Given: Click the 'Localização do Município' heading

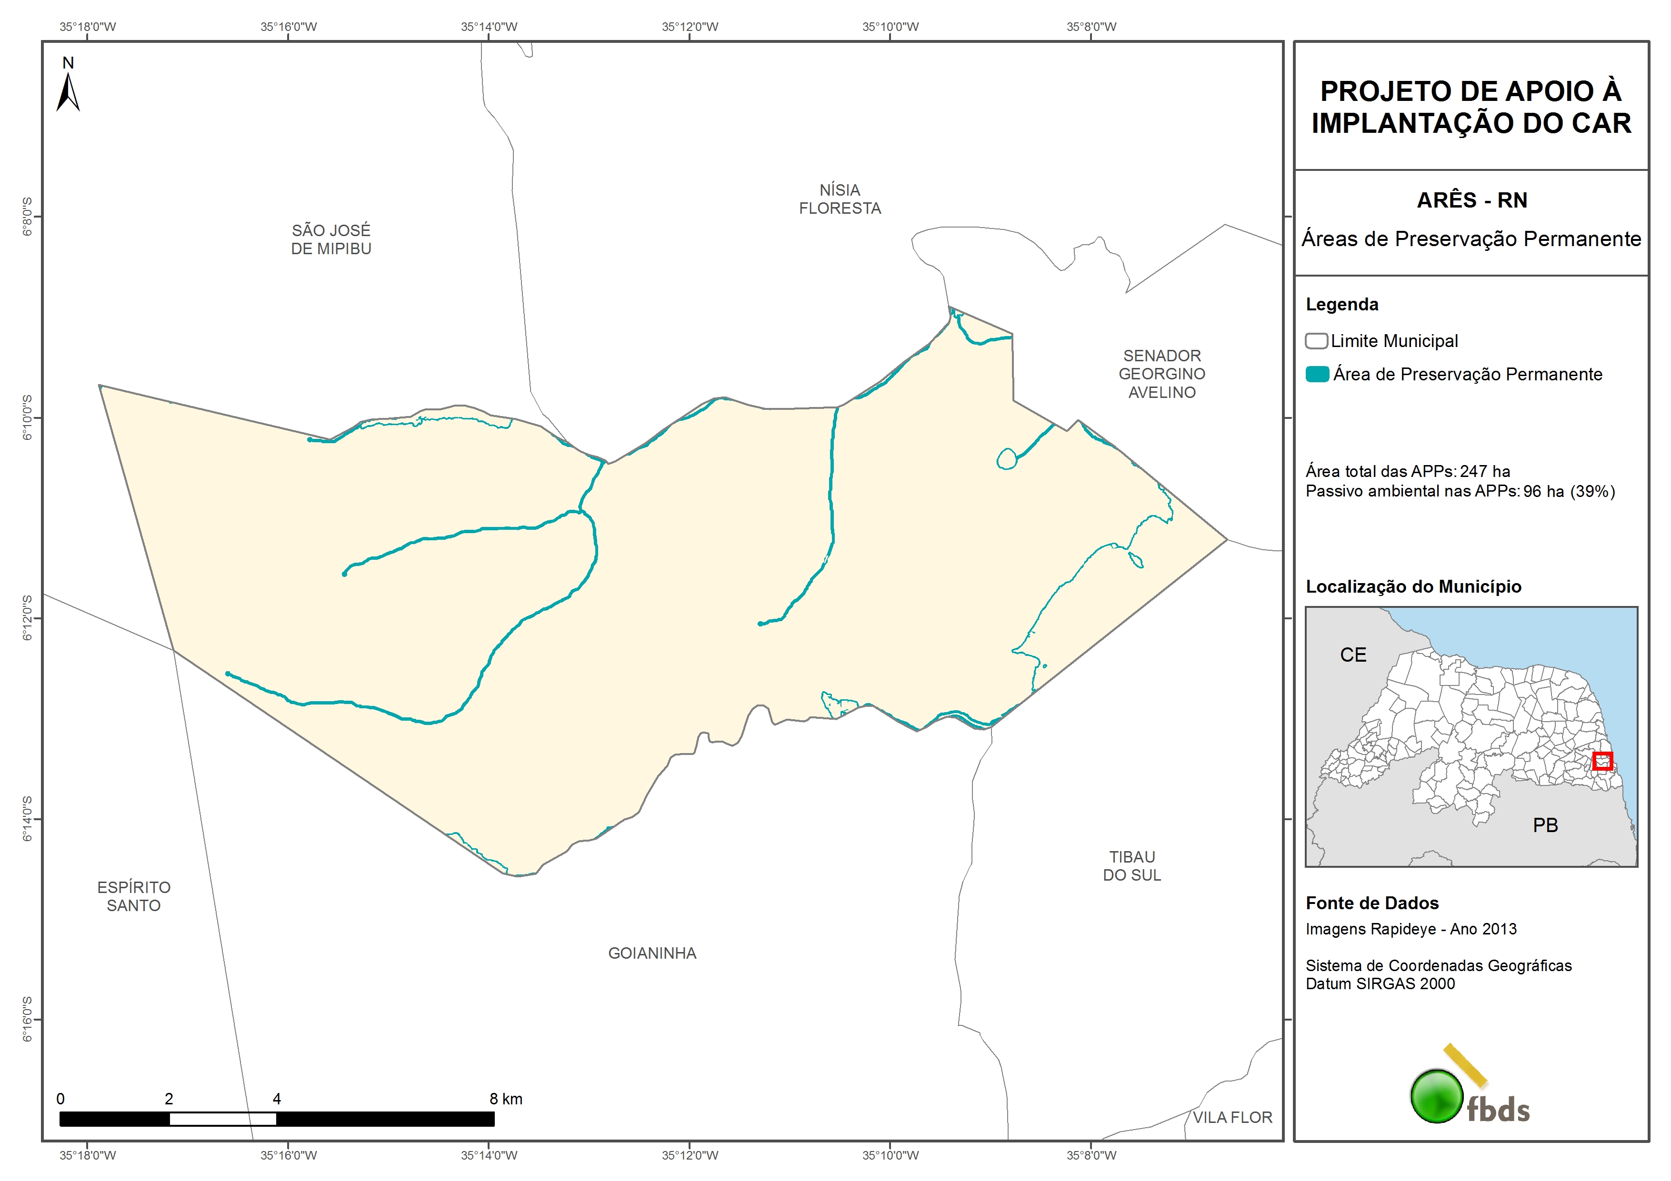Looking at the screenshot, I should click(x=1413, y=587).
